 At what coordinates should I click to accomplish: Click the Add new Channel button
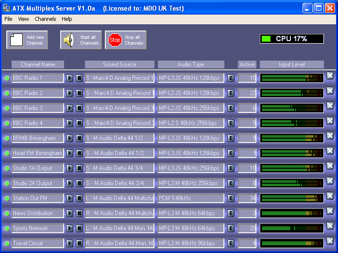[27, 40]
